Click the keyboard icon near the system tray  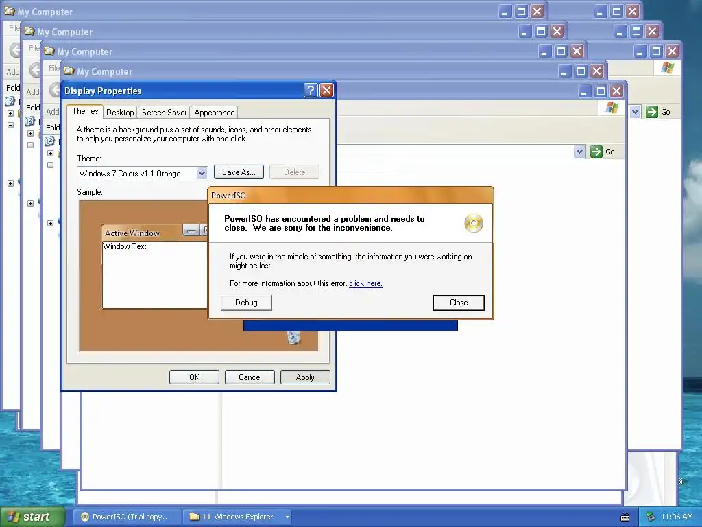[625, 517]
